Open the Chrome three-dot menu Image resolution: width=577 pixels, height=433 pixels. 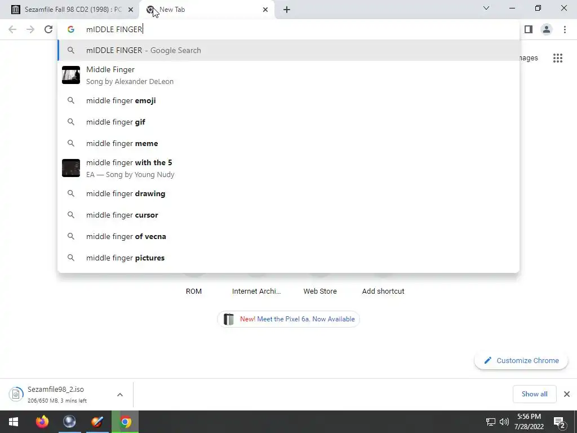565,29
